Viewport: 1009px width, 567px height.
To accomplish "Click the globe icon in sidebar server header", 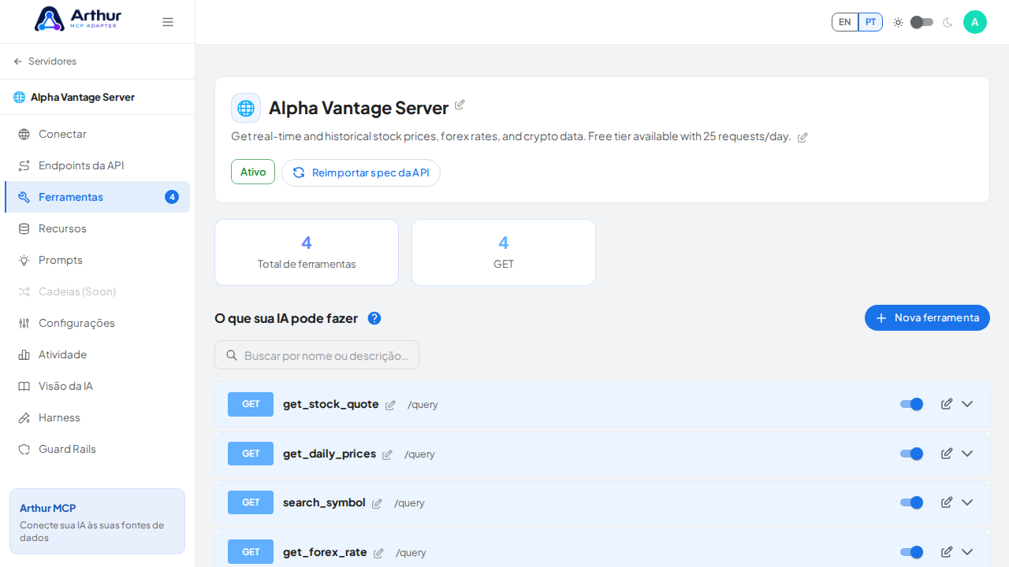I will 19,97.
